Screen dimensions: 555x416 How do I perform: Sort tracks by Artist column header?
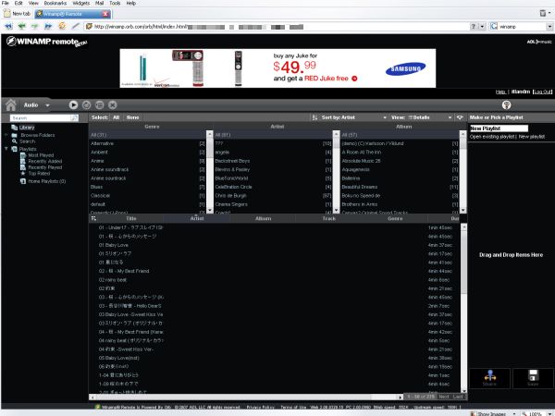click(x=197, y=218)
